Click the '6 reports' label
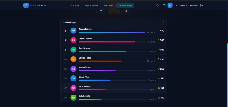 pos(152,99)
